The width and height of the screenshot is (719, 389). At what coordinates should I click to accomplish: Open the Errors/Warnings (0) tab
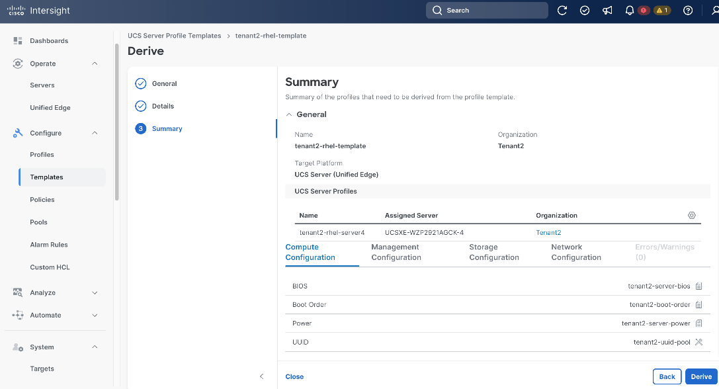665,252
